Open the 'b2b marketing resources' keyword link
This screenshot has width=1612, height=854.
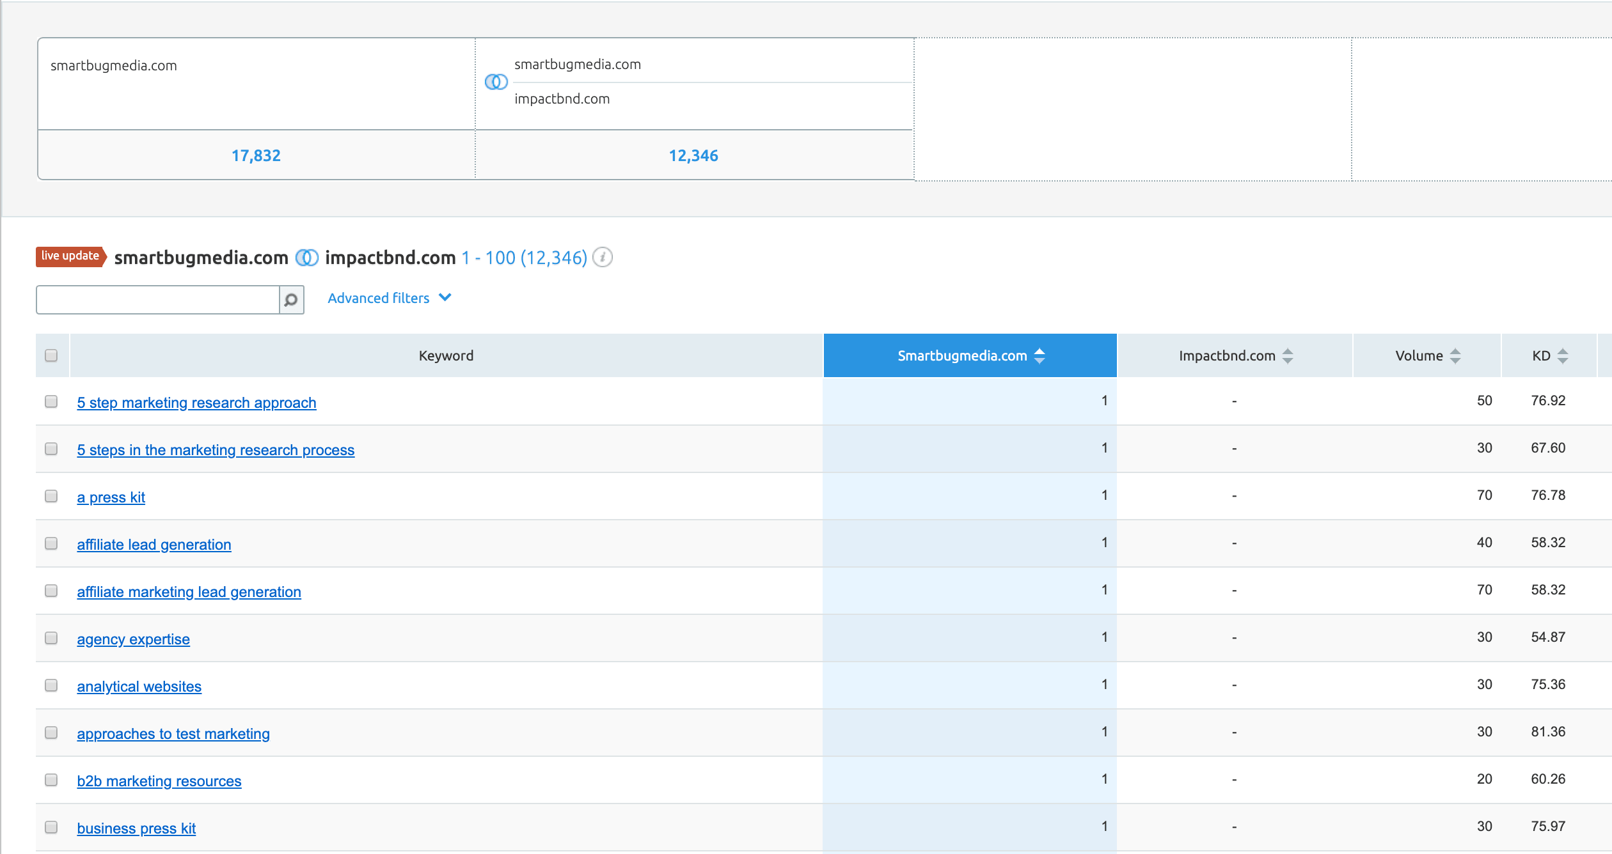click(159, 781)
